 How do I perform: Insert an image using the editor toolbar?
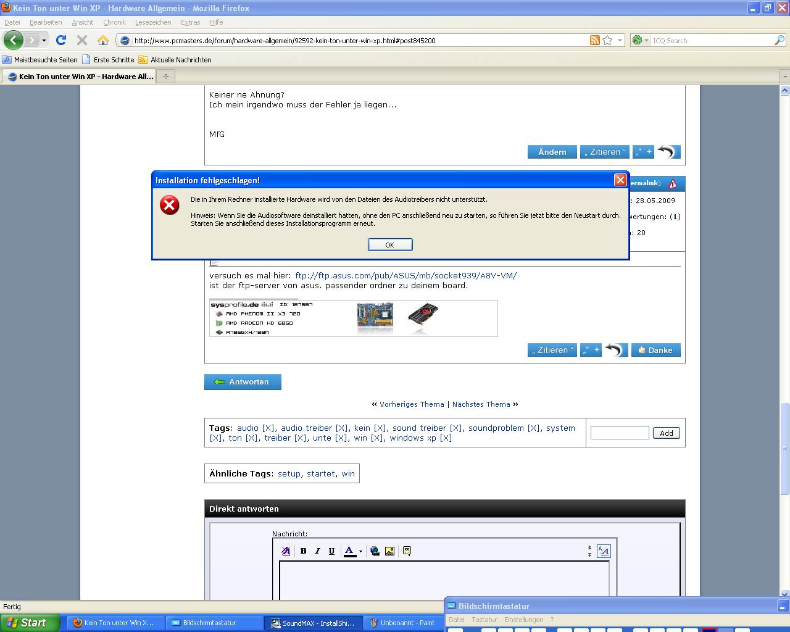coord(389,551)
